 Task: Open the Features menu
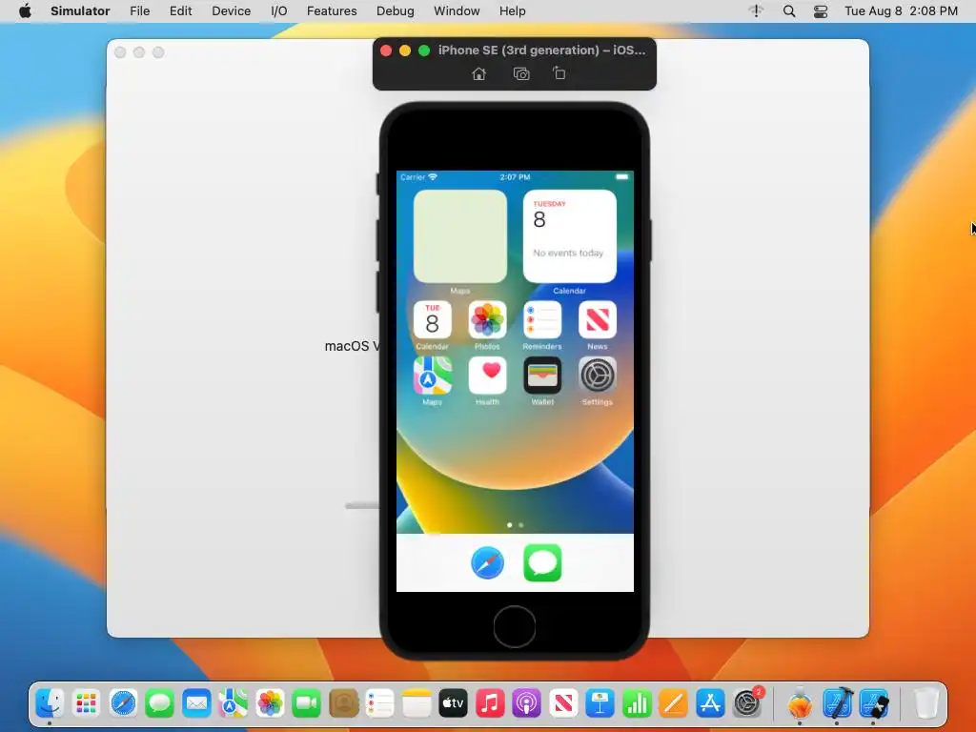332,11
